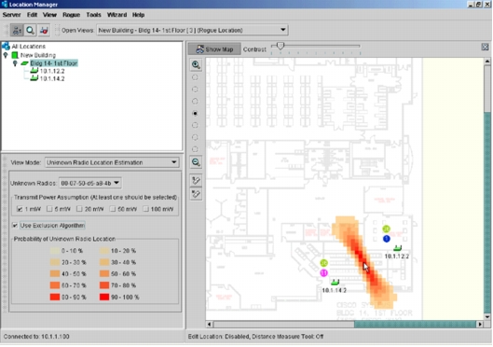Click the Show Map button

214,49
